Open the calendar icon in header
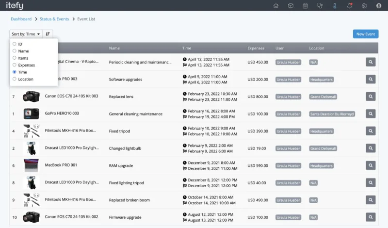Screen dimensions: 388x228 coord(305,6)
